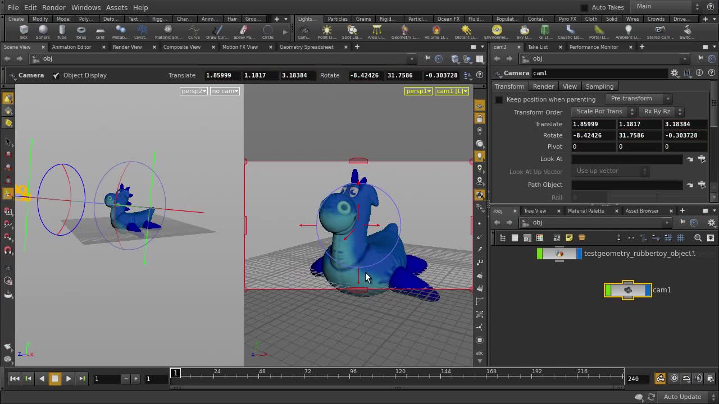The width and height of the screenshot is (719, 404).
Task: Click the sticky note icon in network editor toolbar
Action: tap(569, 238)
